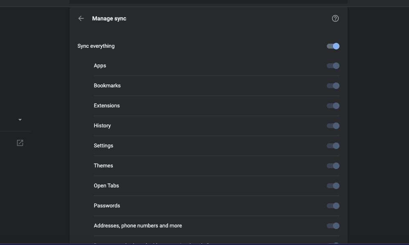Toggle the Themes sync switch
The height and width of the screenshot is (245, 409).
(x=333, y=166)
